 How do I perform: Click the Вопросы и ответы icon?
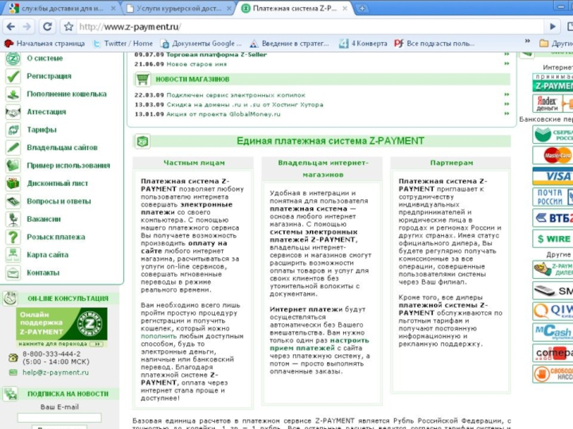tap(13, 202)
